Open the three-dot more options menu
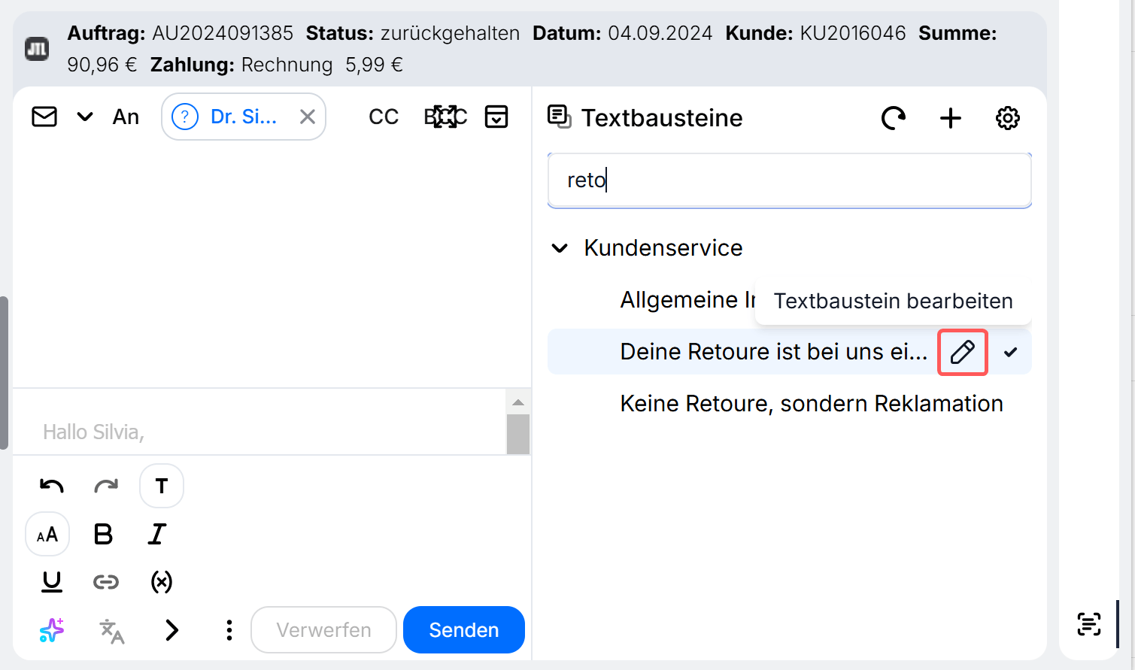 pos(229,630)
